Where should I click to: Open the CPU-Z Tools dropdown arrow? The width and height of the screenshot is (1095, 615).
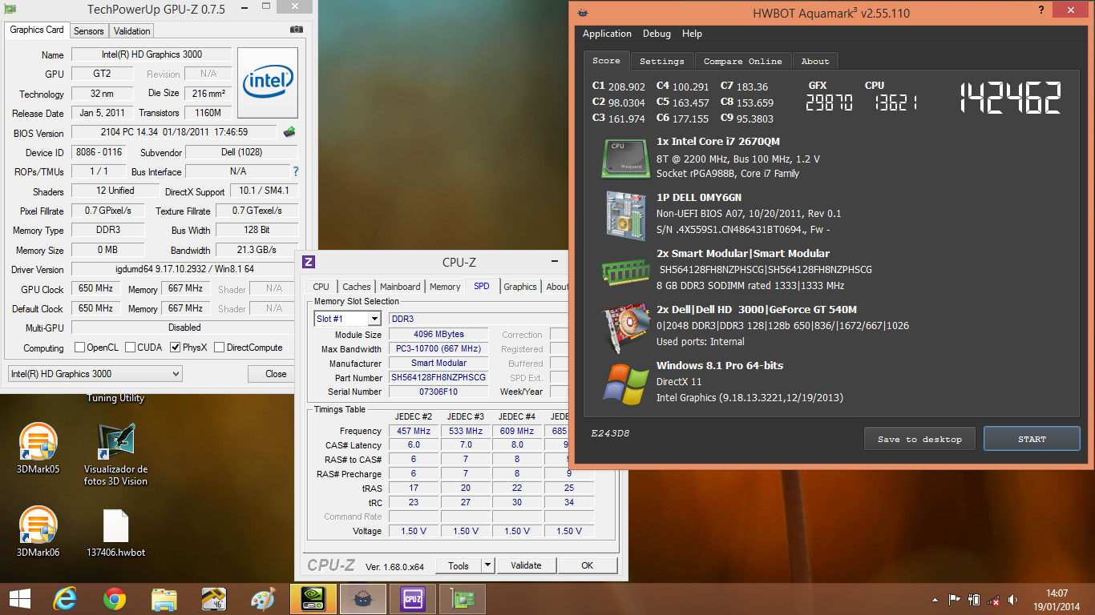(487, 565)
